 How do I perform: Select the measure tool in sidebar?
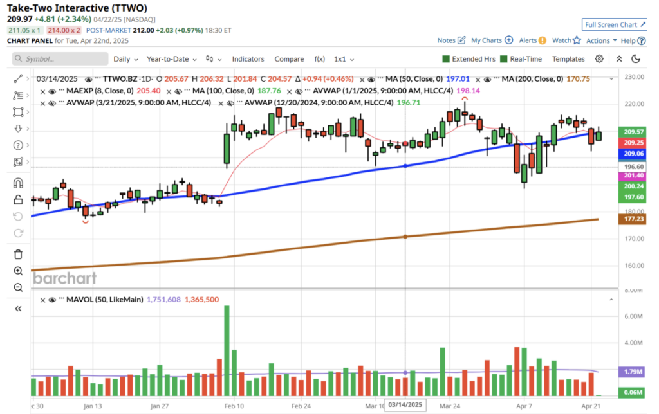pos(18,161)
